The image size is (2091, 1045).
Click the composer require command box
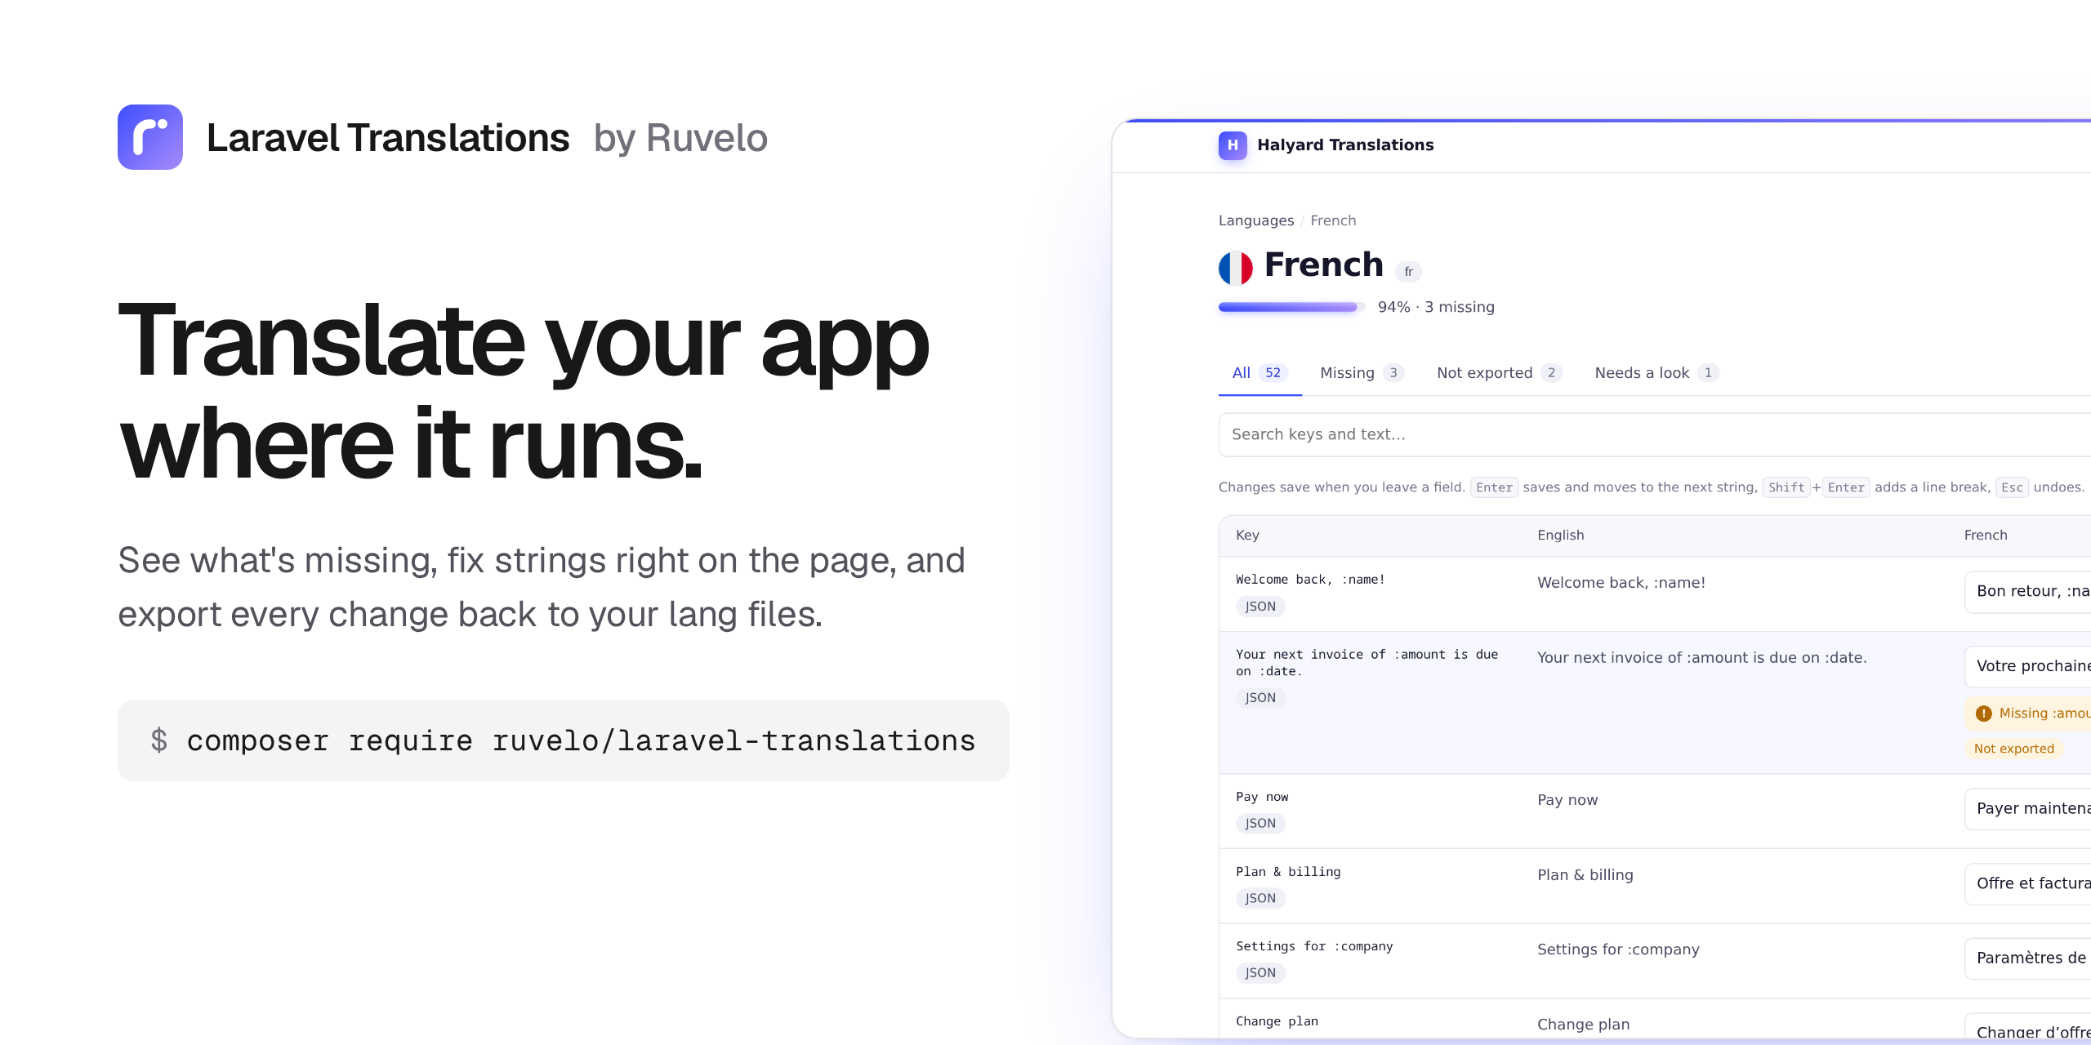point(564,740)
